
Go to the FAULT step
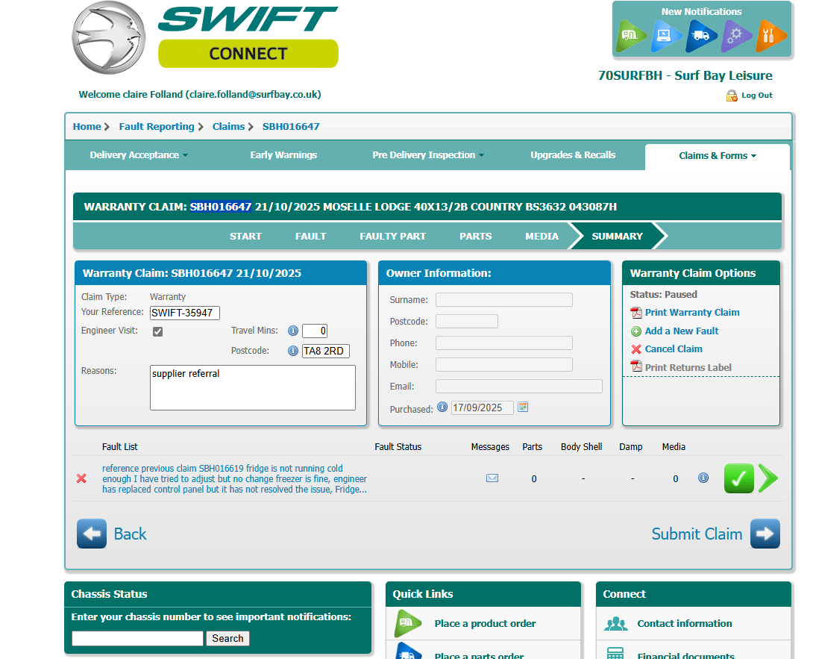[x=310, y=236]
